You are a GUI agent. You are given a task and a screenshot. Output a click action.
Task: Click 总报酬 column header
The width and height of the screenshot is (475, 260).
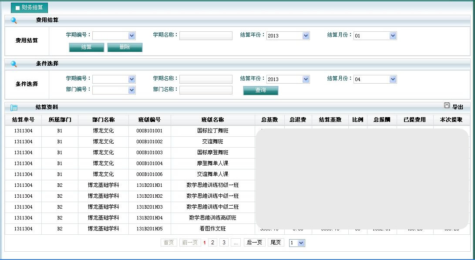pyautogui.click(x=382, y=120)
